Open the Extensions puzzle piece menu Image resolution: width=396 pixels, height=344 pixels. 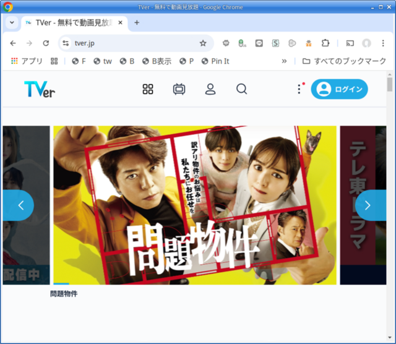(325, 43)
